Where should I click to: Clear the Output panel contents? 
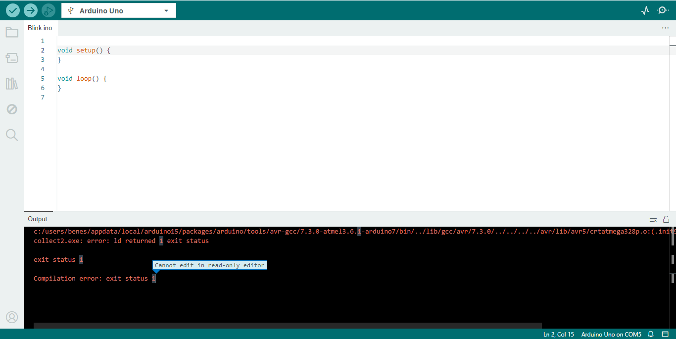point(653,219)
